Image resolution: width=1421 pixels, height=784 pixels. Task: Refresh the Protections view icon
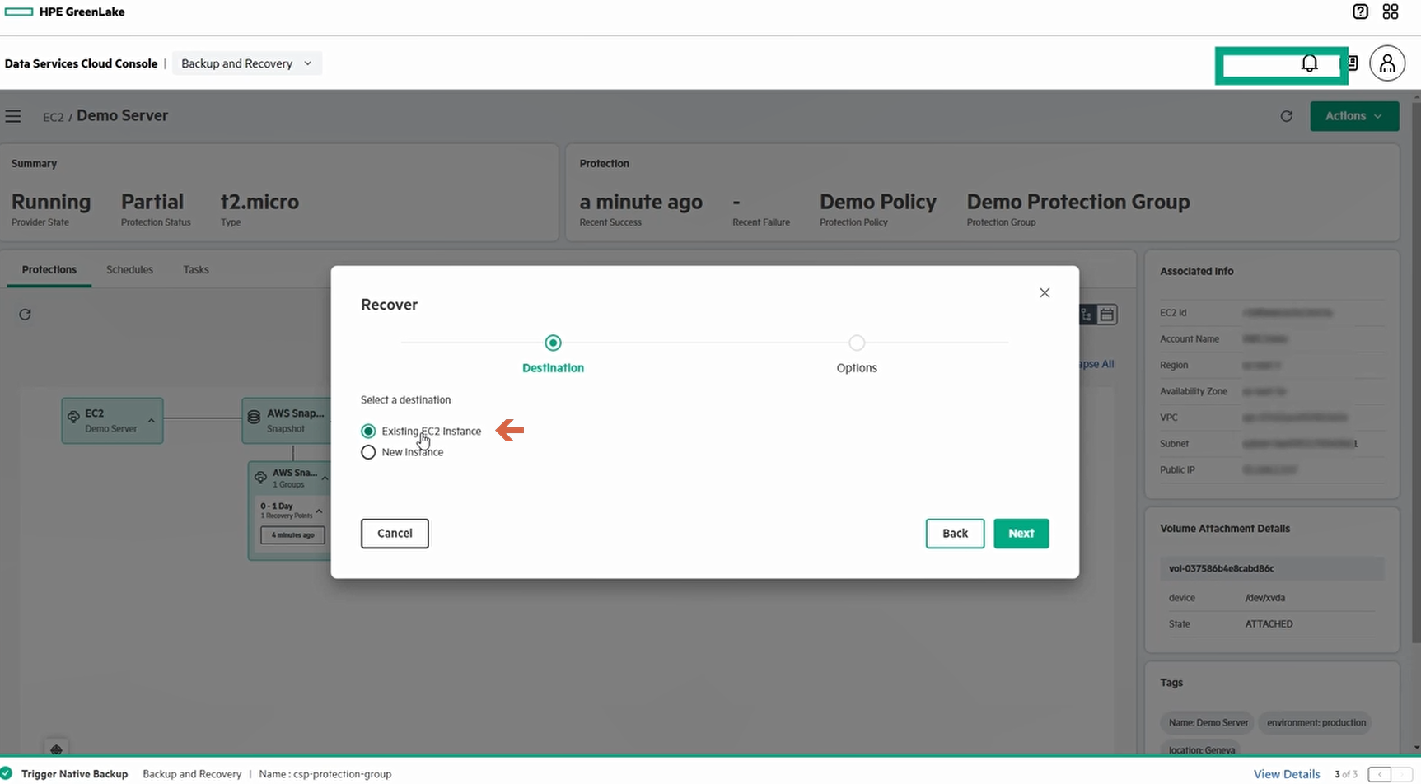point(25,315)
